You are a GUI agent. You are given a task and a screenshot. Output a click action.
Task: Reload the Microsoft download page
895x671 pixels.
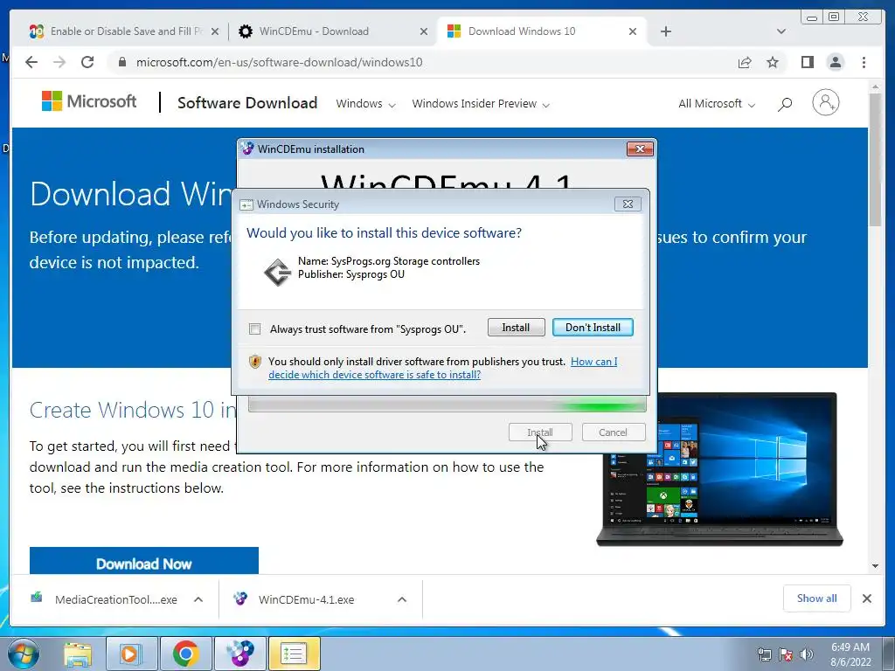87,62
